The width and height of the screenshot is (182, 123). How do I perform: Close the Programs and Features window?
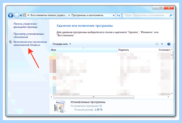(169, 8)
